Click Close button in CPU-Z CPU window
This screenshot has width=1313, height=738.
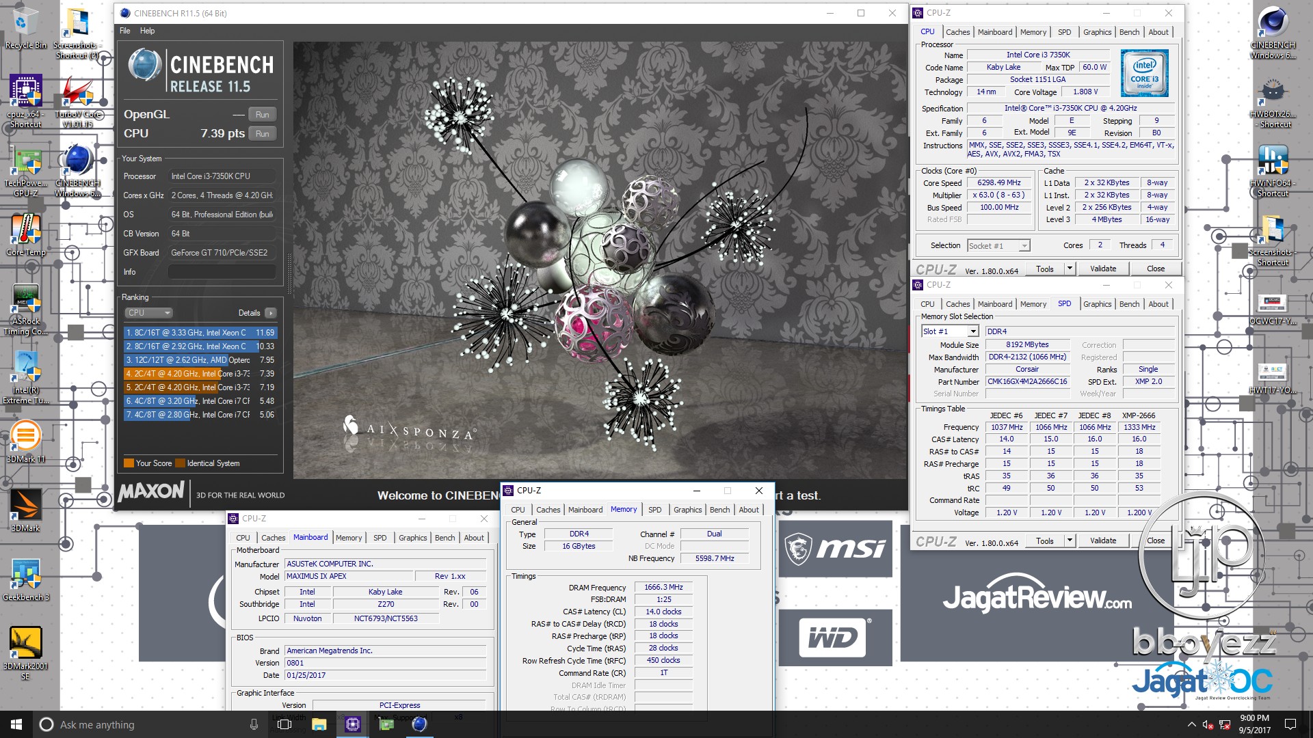pos(1156,269)
